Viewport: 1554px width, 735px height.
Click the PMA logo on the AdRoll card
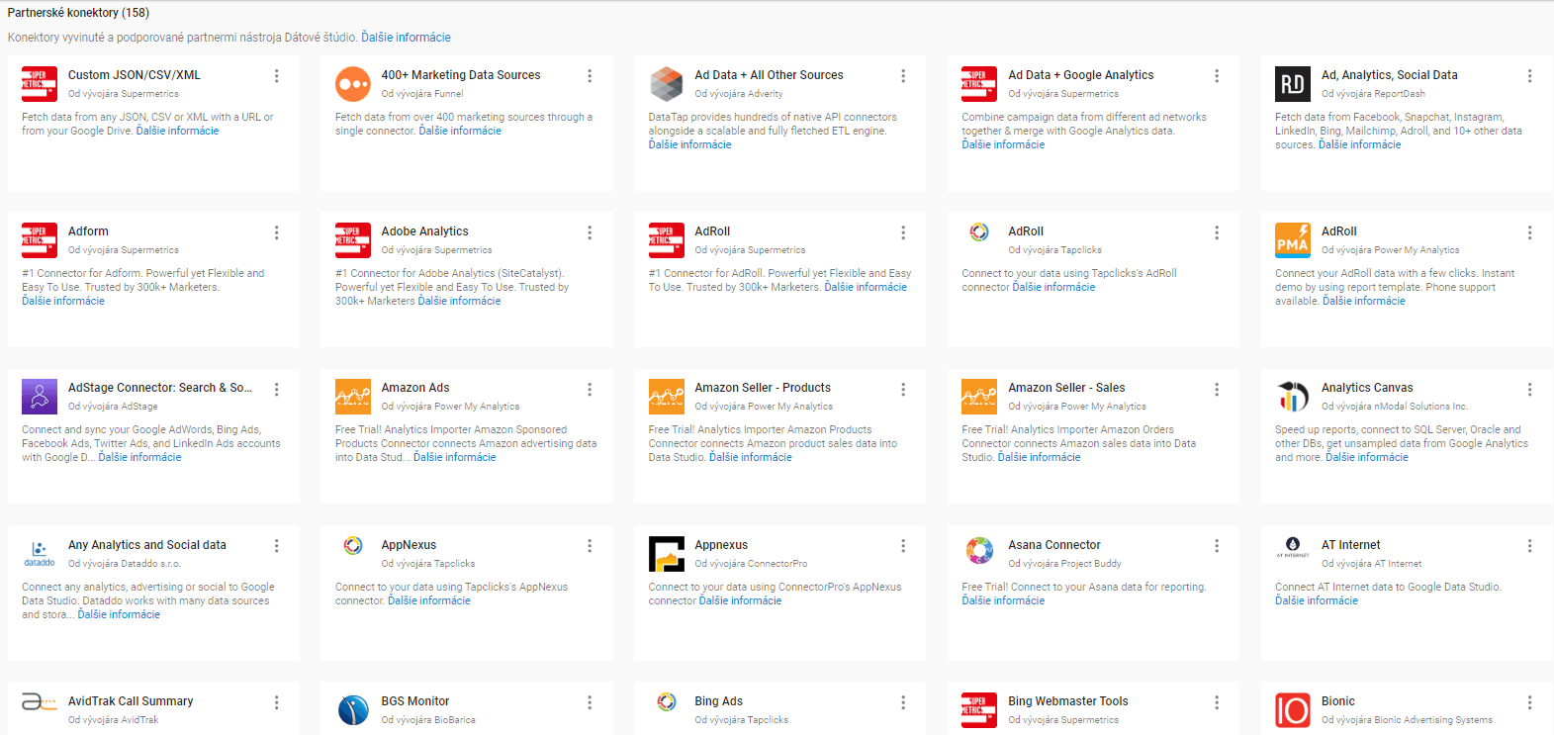point(1293,240)
